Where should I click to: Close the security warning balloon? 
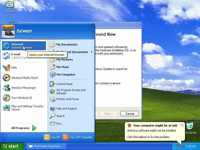(x=182, y=125)
